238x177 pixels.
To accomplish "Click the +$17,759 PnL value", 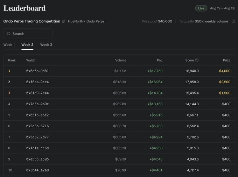I will pyautogui.click(x=155, y=71).
